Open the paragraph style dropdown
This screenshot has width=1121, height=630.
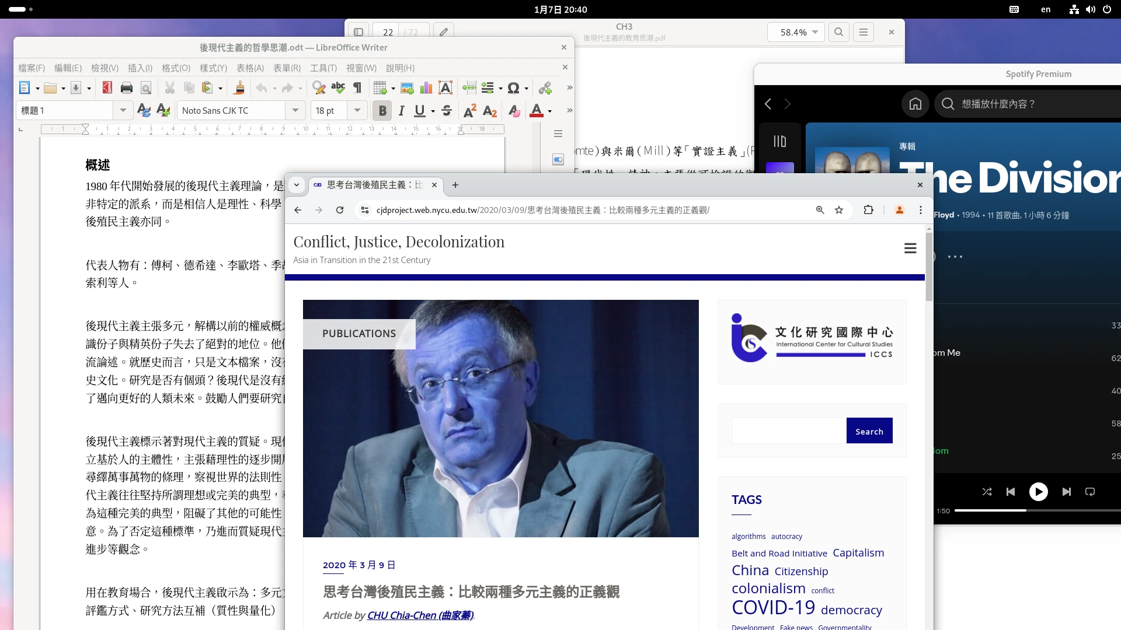[123, 111]
